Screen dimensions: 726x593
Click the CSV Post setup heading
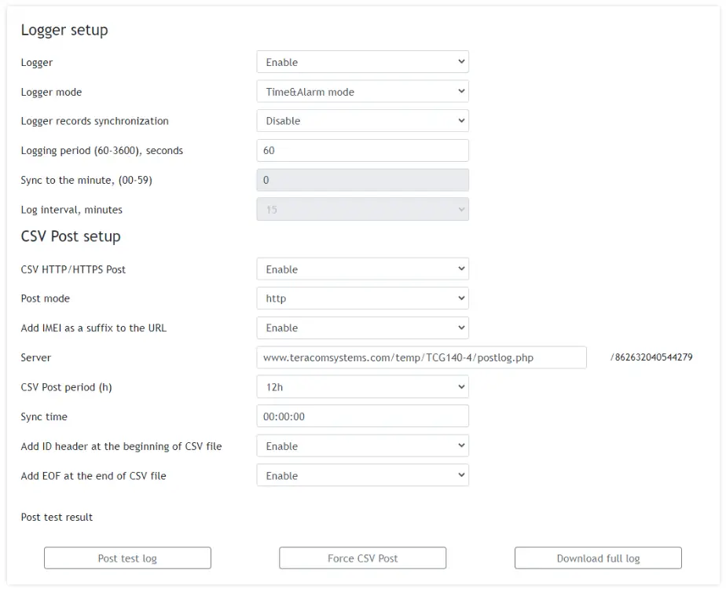pos(71,236)
